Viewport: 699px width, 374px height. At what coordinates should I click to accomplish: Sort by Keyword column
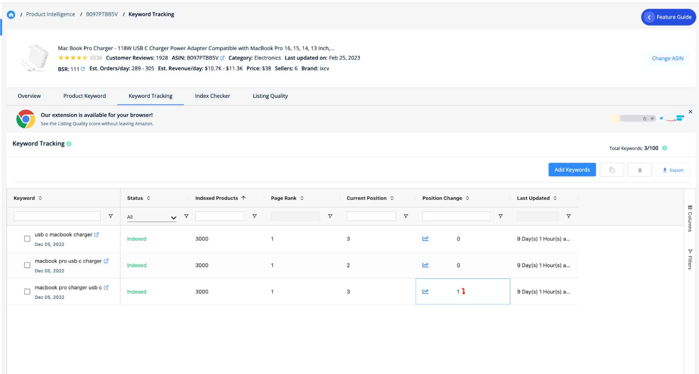[x=40, y=198]
